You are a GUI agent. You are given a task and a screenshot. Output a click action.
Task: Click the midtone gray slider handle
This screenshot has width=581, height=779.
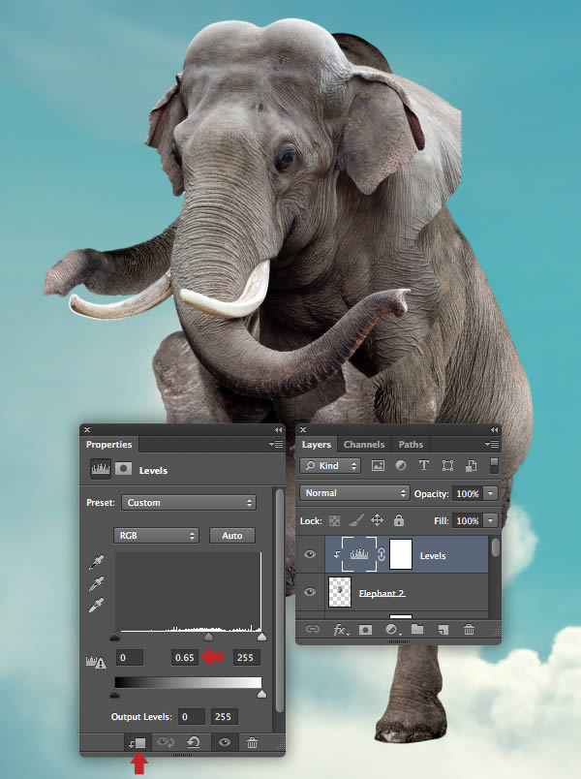point(208,637)
